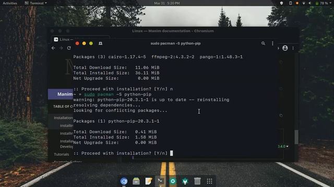Open the Wi-Fi network indicator in top bar
The image size is (334, 187).
pyautogui.click(x=304, y=3)
